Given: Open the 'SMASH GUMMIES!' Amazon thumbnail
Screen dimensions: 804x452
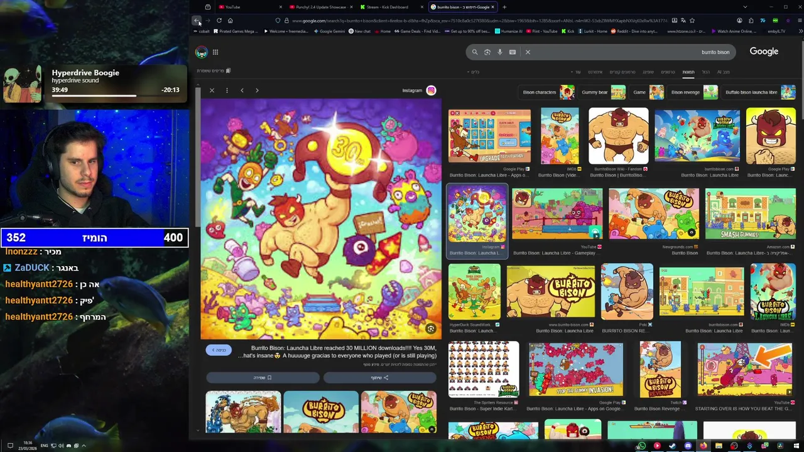Looking at the screenshot, I should point(750,214).
